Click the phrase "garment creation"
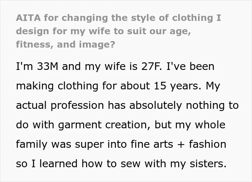This screenshot has height=182, width=252. point(104,125)
